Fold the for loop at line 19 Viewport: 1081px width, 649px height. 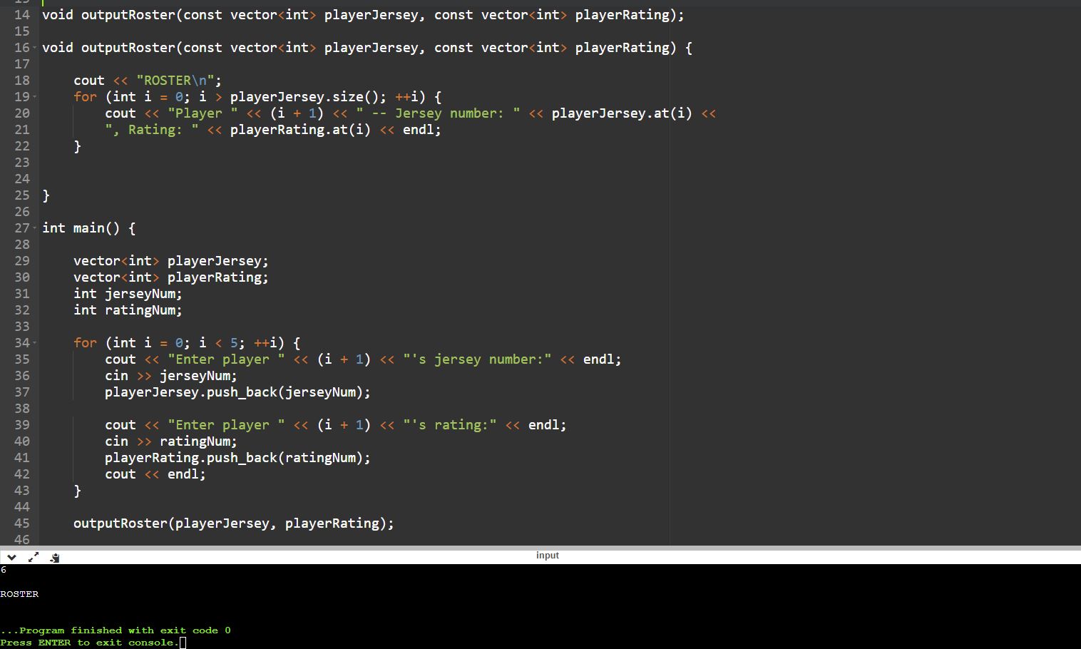click(x=36, y=97)
